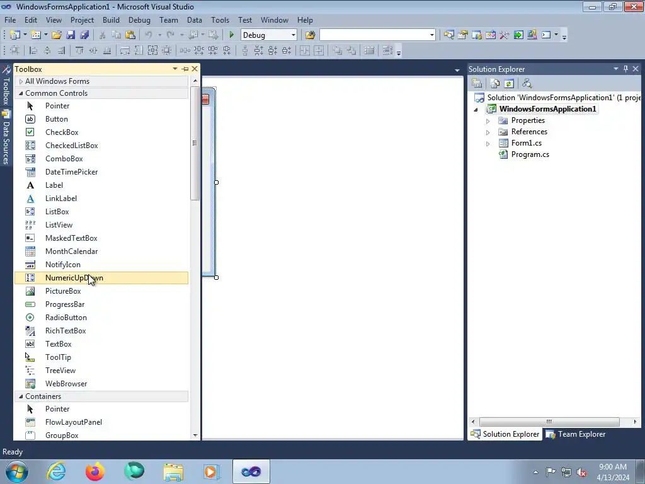Image resolution: width=645 pixels, height=484 pixels.
Task: Click Solution Explorer's horizontal scrollbar thumb
Action: (549, 422)
